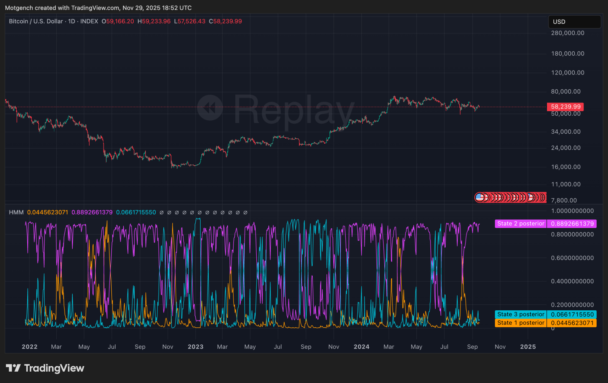The width and height of the screenshot is (608, 383).
Task: Click the red 58,239.99 current price tag
Action: [565, 107]
